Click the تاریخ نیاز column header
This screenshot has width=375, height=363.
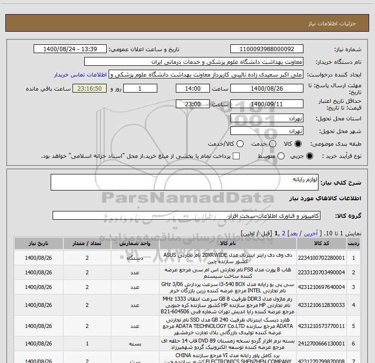[x=38, y=243]
